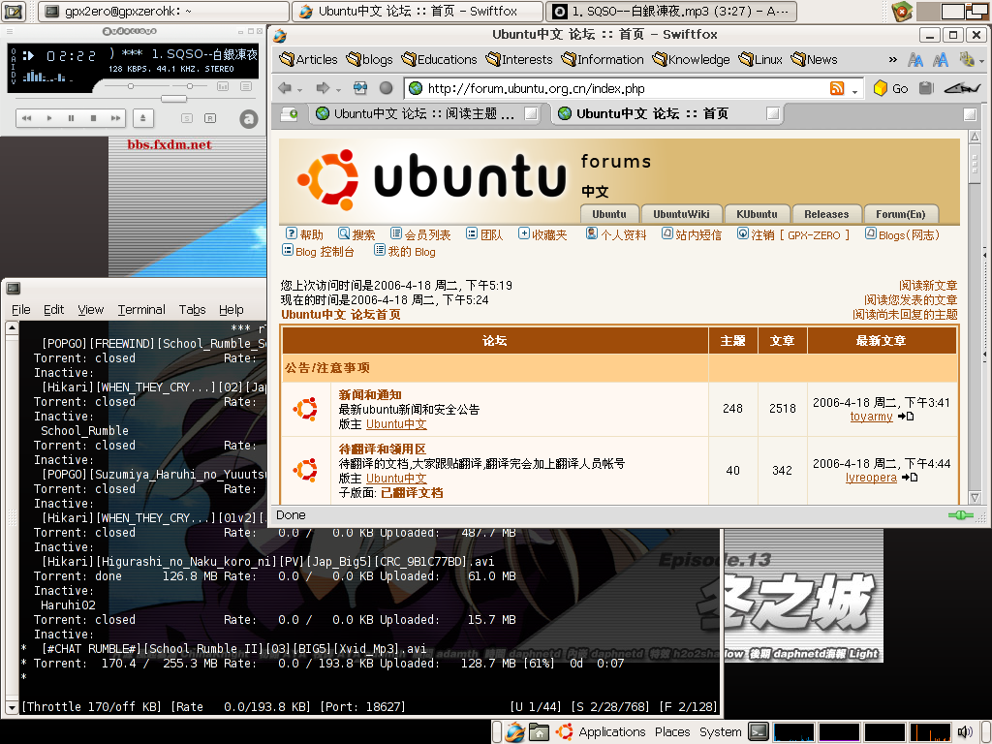The width and height of the screenshot is (992, 744).
Task: Click the Audacious volume slider knob
Action: coord(131,86)
